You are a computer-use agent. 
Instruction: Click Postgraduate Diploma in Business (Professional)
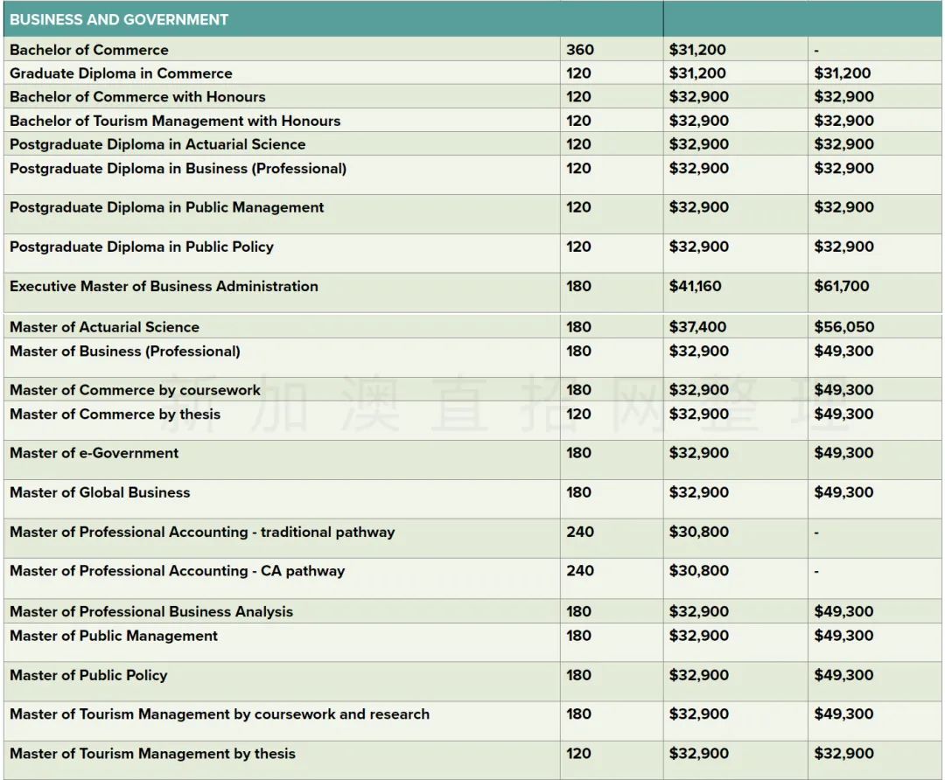click(178, 168)
